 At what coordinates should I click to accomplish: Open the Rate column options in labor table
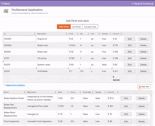[68, 92]
